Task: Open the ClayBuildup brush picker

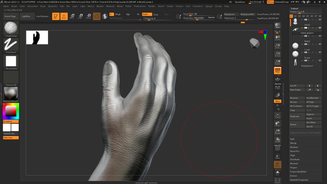Action: pyautogui.click(x=11, y=29)
